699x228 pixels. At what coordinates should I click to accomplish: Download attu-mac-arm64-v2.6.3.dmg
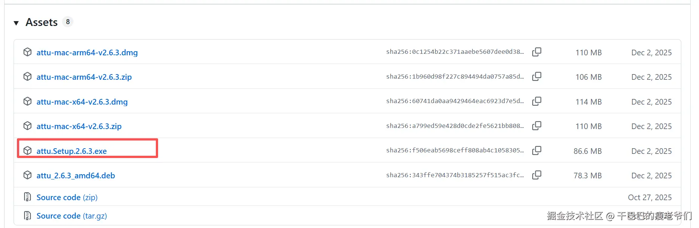click(x=87, y=53)
